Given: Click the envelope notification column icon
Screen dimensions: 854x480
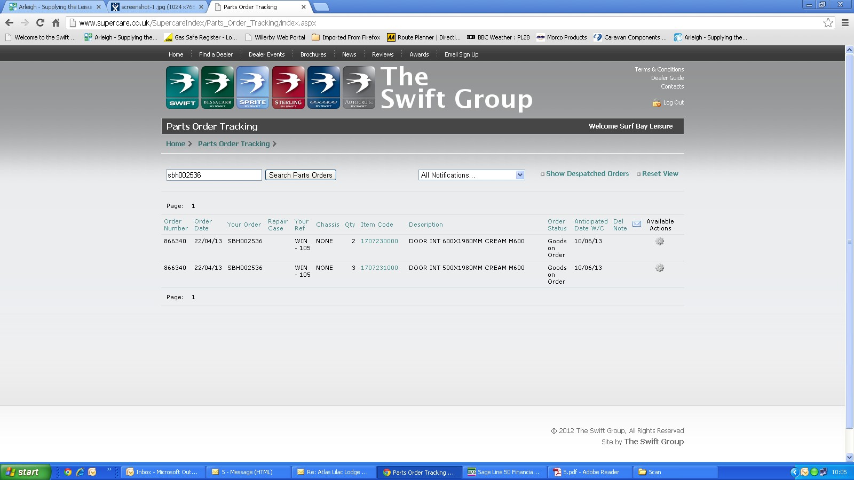Looking at the screenshot, I should pyautogui.click(x=637, y=224).
